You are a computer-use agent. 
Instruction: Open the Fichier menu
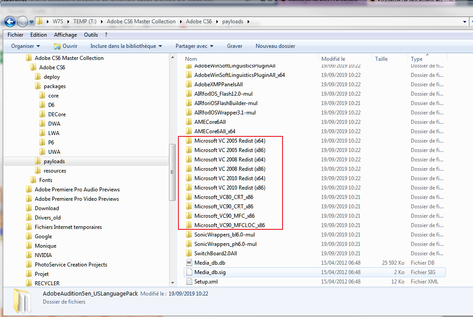click(x=15, y=35)
